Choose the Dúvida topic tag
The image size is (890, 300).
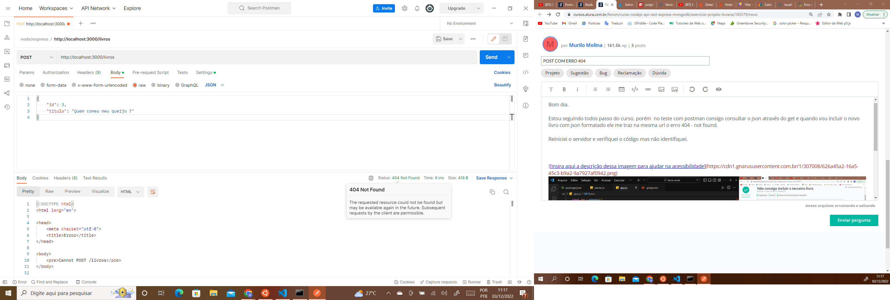[x=659, y=73]
